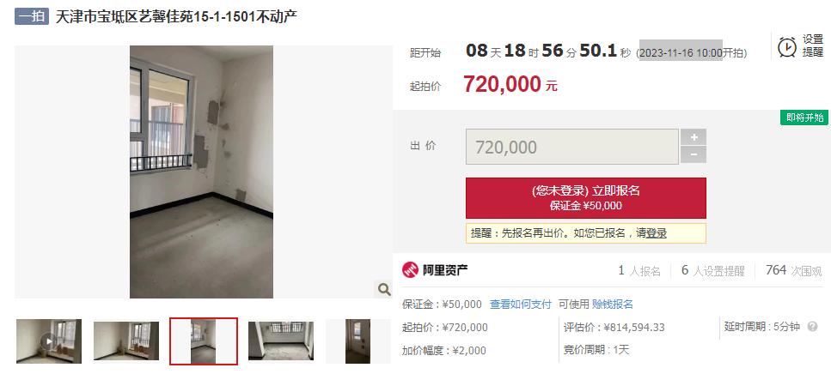831x392 pixels.
Task: Select the highlighted third photo thumbnail
Action: [x=204, y=341]
